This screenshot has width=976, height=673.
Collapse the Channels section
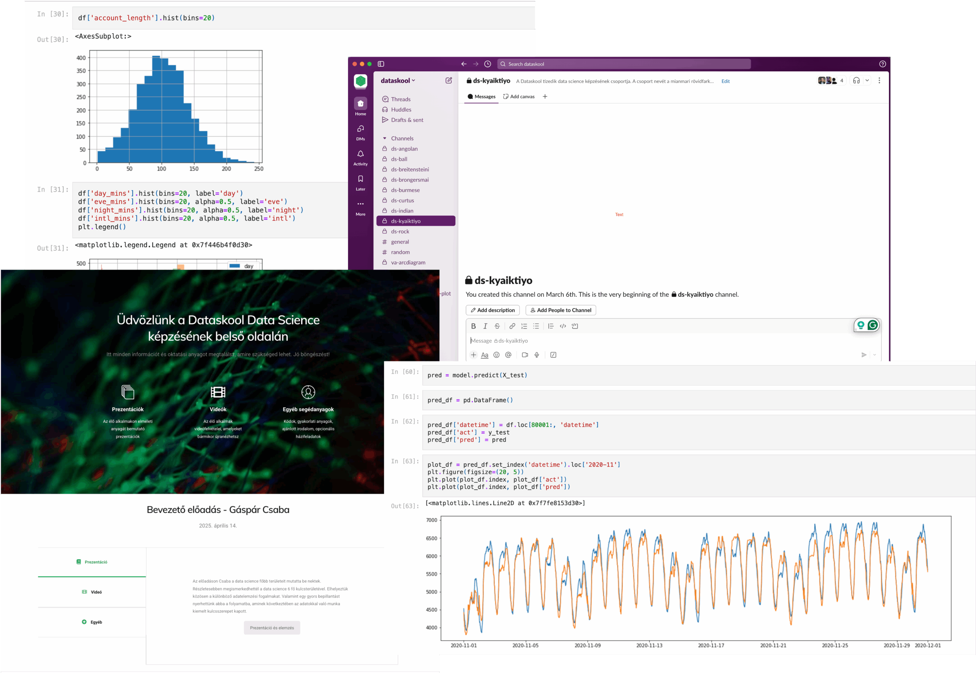385,138
